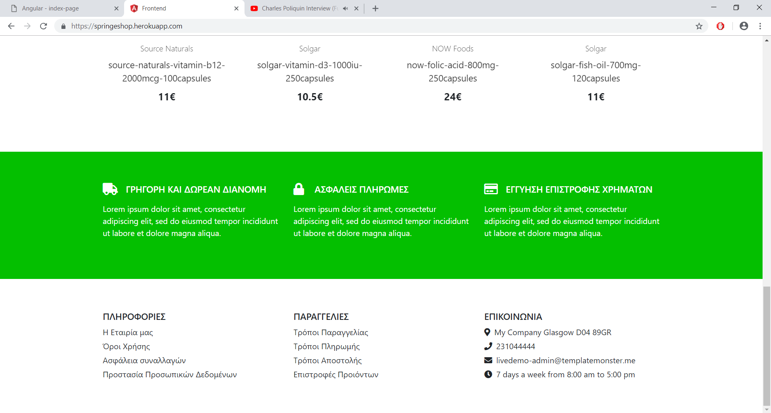Click the scrollbar down arrow

(767, 409)
